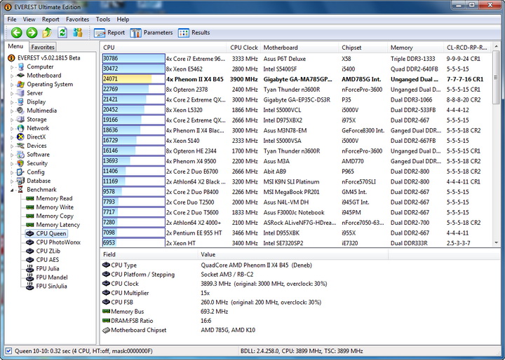Click the Security shield icon
Screen dimensions: 505x360
pyautogui.click(x=20, y=163)
